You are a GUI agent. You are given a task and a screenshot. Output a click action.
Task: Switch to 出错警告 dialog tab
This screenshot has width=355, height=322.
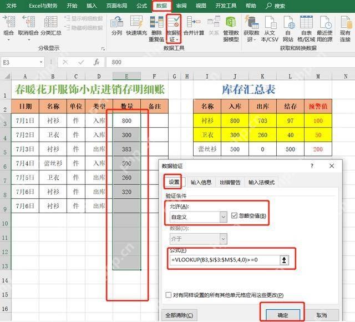pyautogui.click(x=230, y=182)
